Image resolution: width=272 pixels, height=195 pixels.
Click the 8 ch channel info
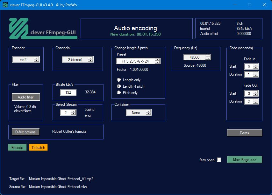point(240,24)
